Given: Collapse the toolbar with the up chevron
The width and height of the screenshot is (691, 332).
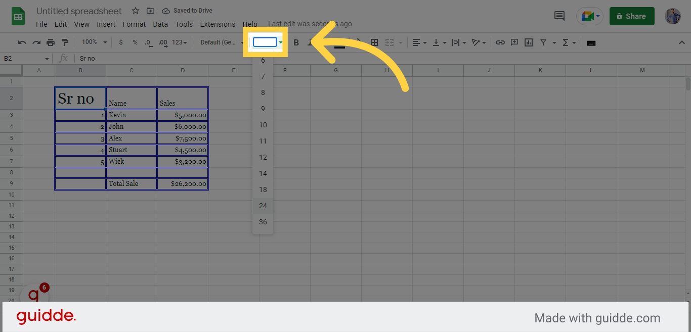Looking at the screenshot, I should (681, 42).
